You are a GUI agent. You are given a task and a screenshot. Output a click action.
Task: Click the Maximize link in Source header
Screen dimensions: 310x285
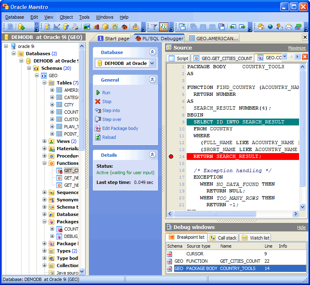297,48
